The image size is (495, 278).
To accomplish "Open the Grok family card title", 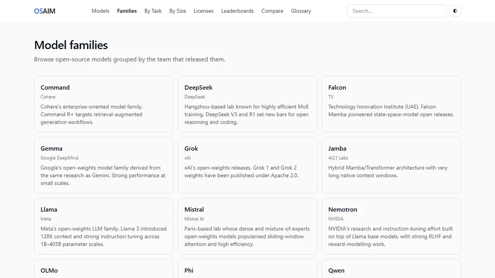I will (191, 148).
